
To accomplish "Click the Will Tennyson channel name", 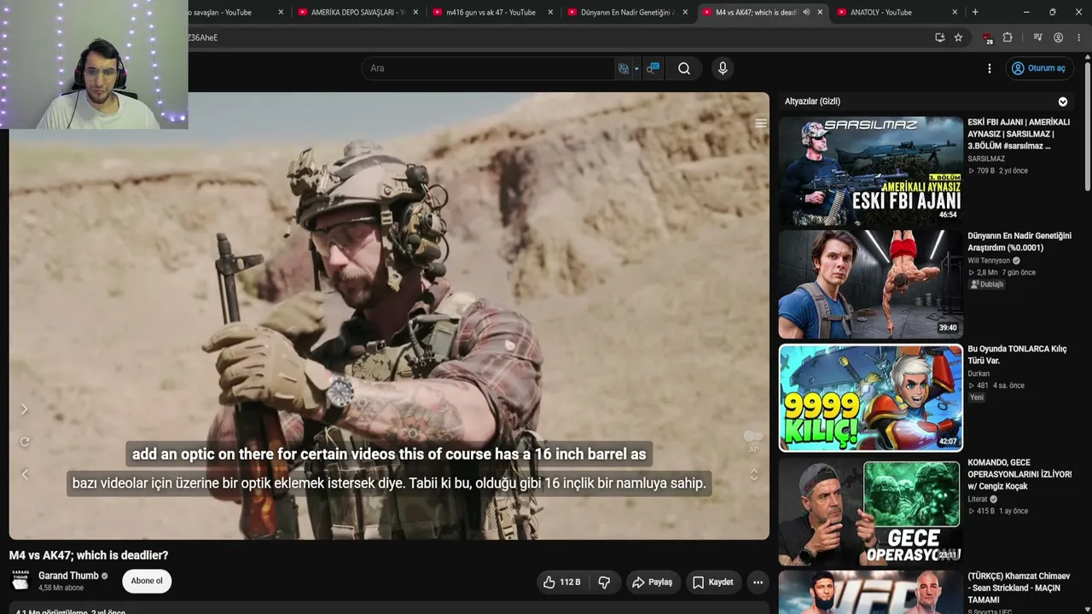I will pos(989,261).
